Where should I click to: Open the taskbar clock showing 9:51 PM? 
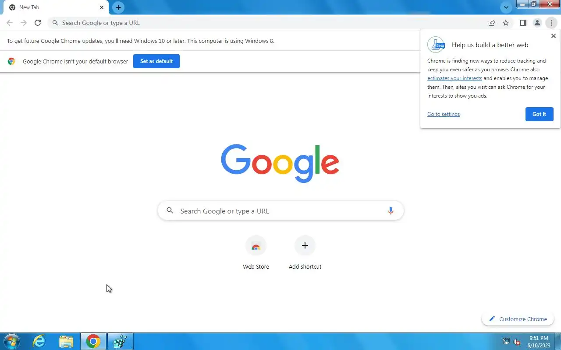click(539, 341)
